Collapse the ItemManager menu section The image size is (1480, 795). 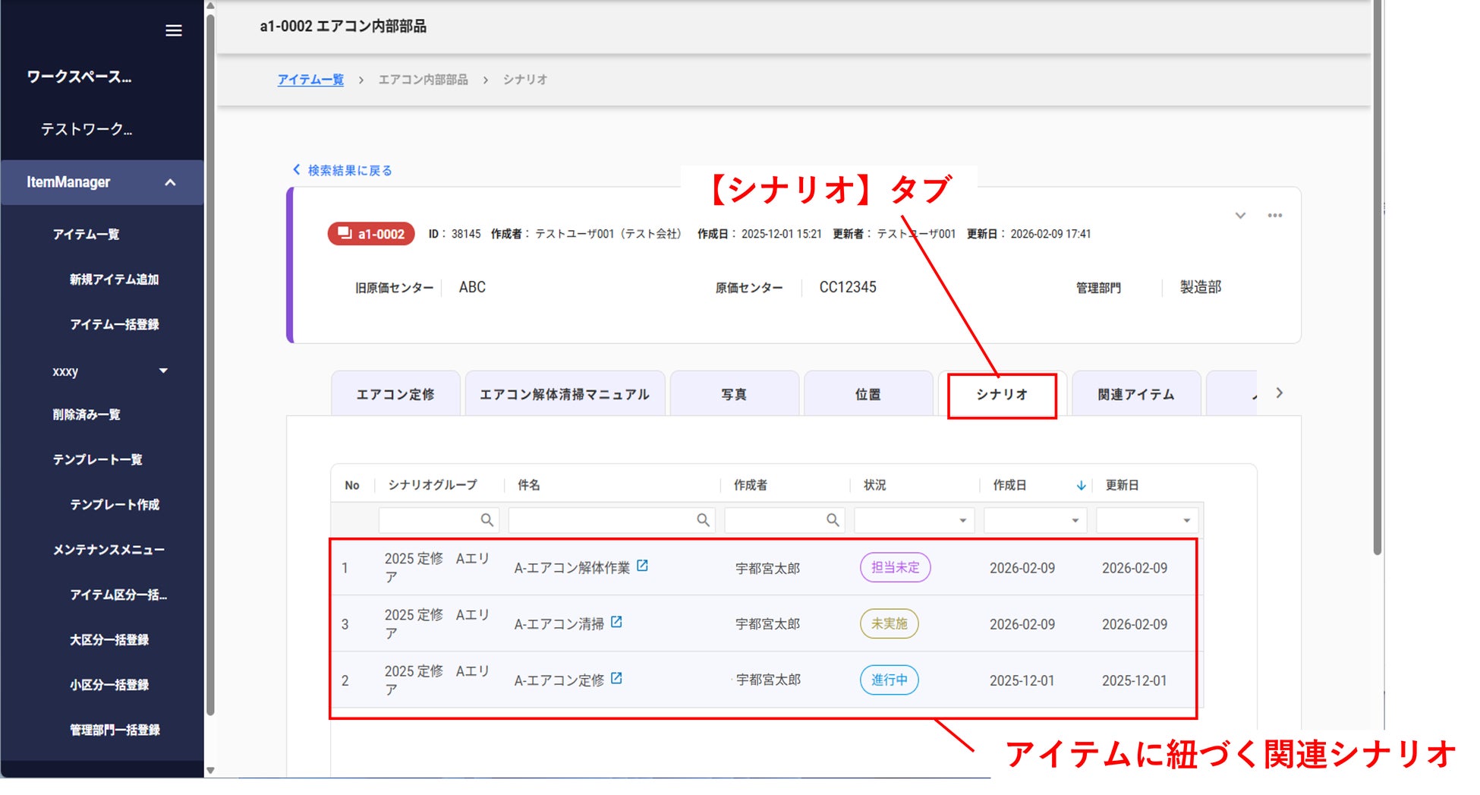pyautogui.click(x=170, y=182)
